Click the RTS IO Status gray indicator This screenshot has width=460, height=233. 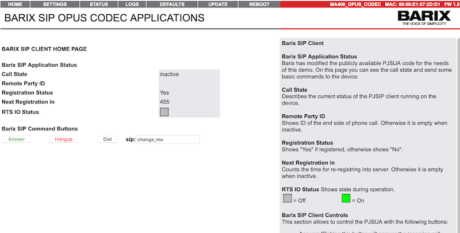164,112
